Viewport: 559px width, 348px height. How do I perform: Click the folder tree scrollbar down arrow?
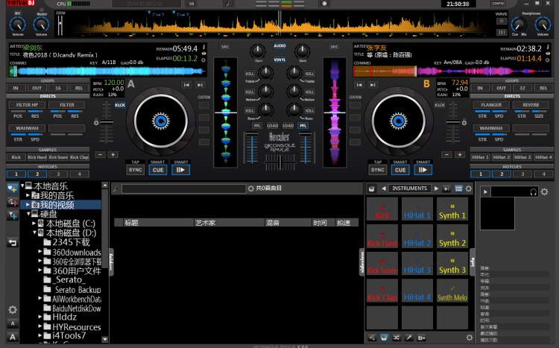coord(105,339)
